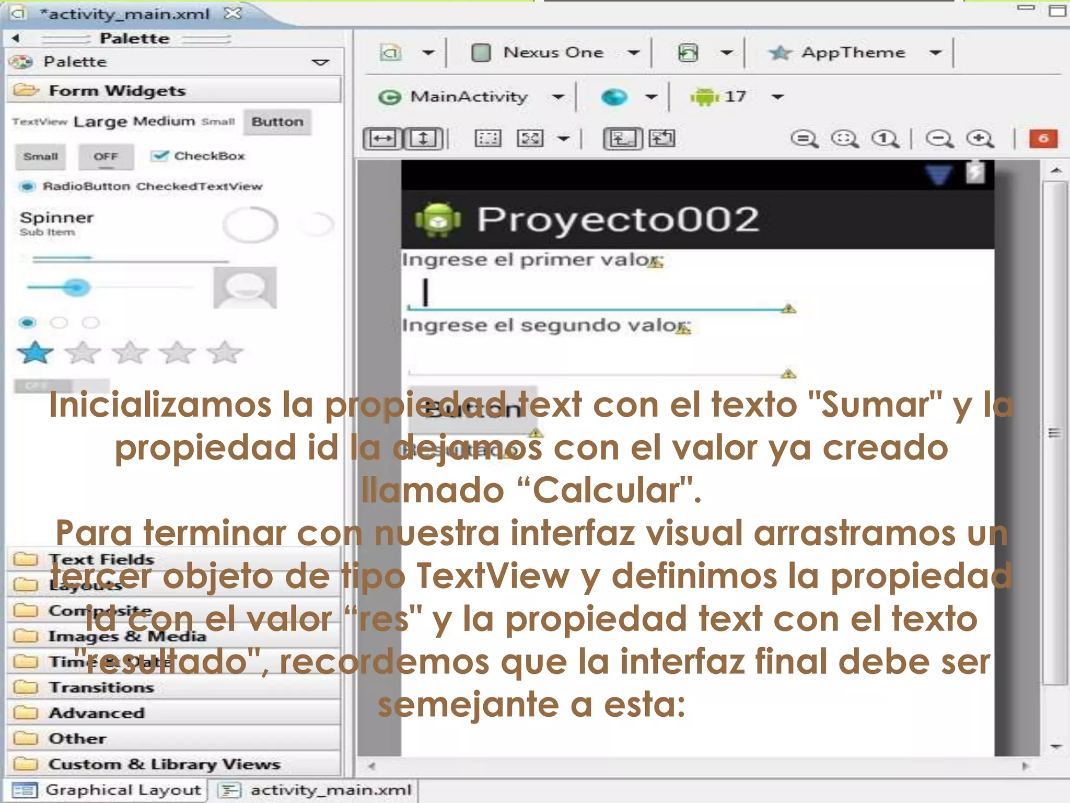The image size is (1070, 803).
Task: Select the OFF toggle button widget
Action: [x=106, y=156]
